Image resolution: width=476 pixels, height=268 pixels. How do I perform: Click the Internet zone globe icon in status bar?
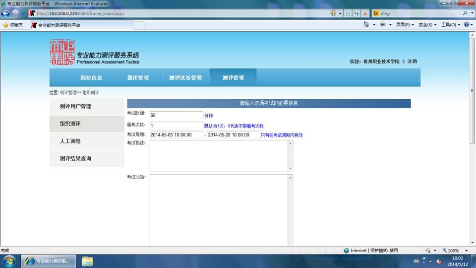347,251
